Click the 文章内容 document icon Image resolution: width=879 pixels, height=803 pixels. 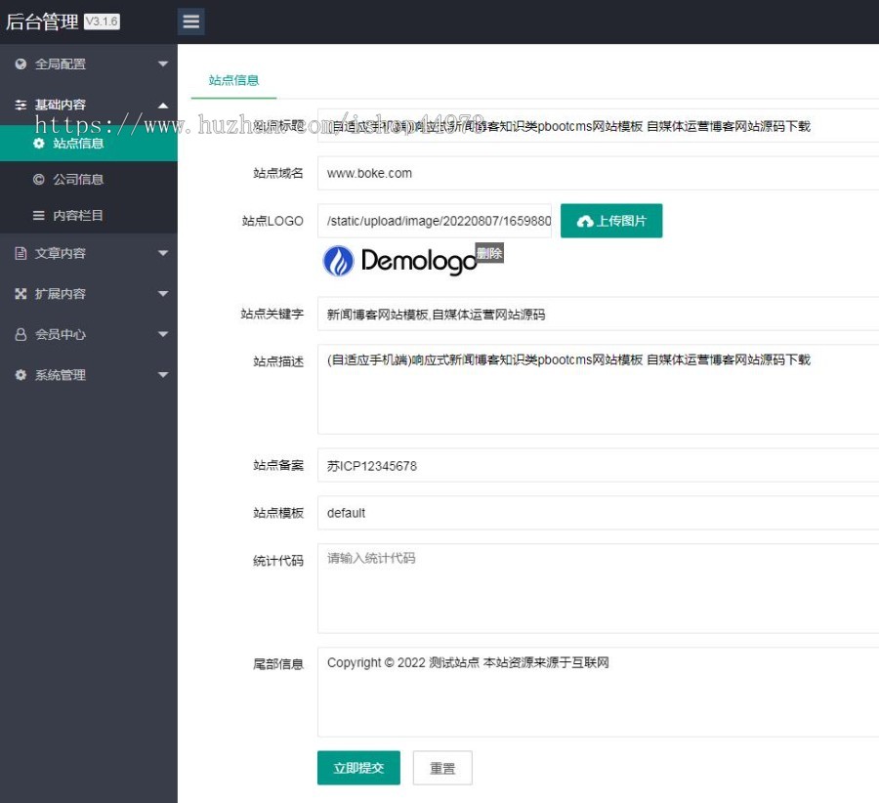[x=21, y=253]
